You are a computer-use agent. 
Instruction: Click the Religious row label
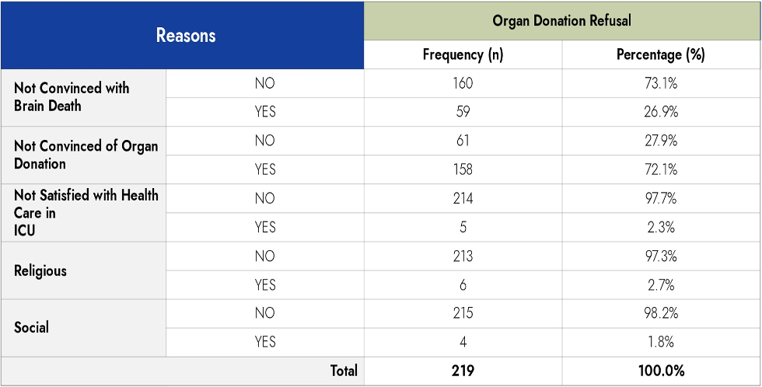(40, 270)
